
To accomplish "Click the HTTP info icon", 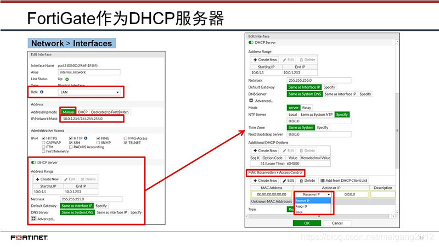I will (86, 138).
